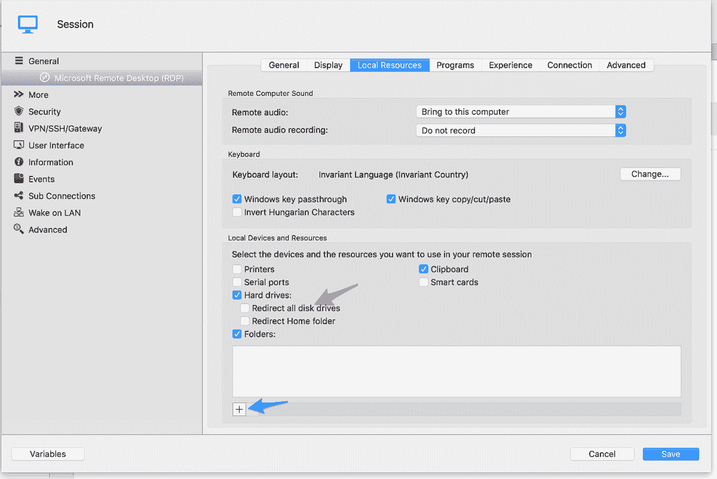Select Events in the sidebar
Screen dimensions: 717x479
[41, 178]
